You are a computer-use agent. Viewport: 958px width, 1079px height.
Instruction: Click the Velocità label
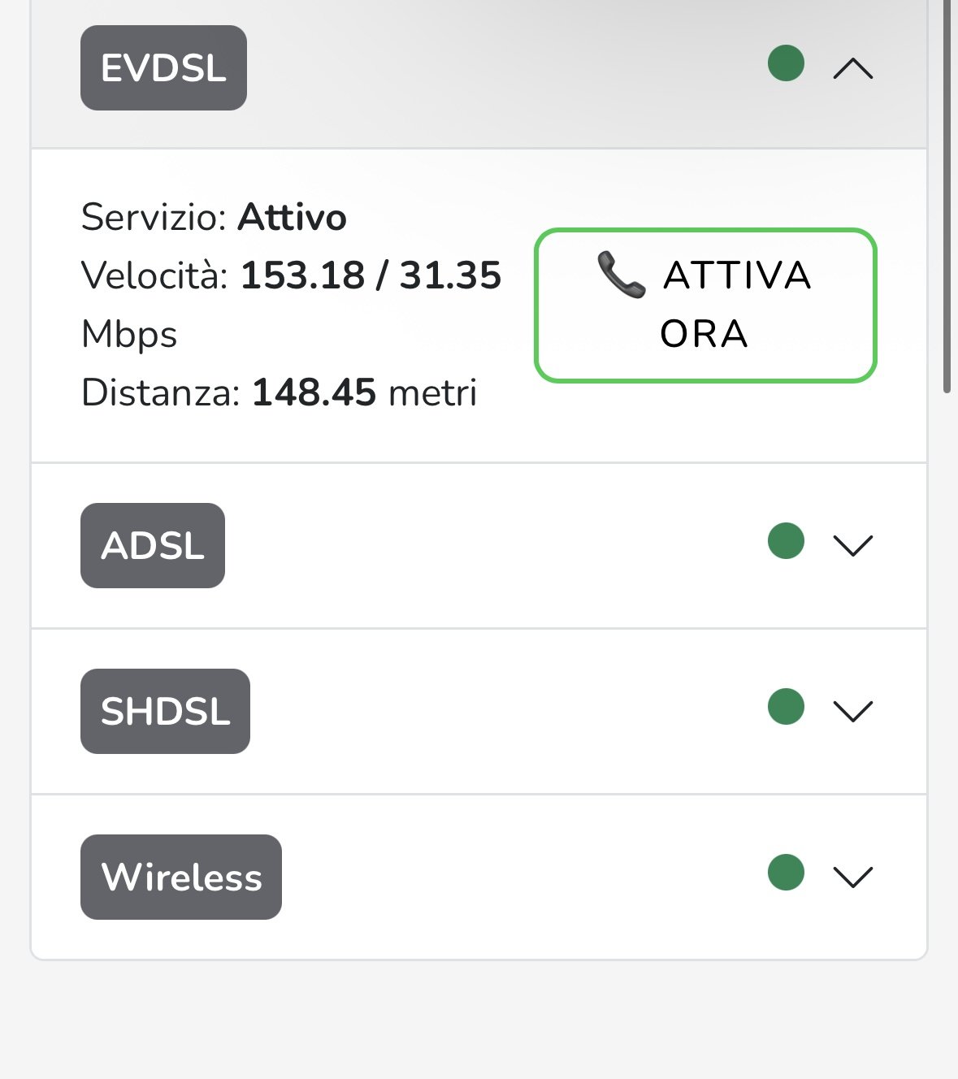point(154,276)
